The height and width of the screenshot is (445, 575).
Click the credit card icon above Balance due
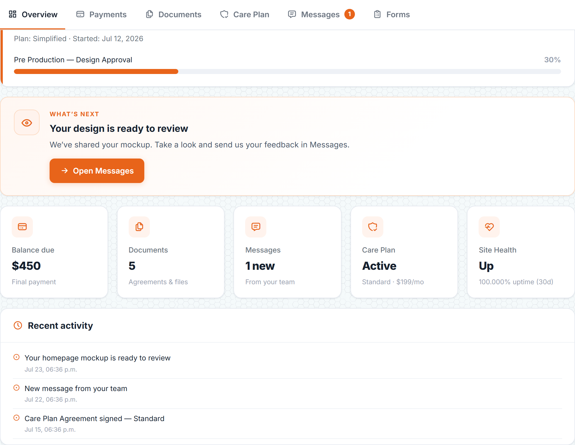tap(22, 227)
